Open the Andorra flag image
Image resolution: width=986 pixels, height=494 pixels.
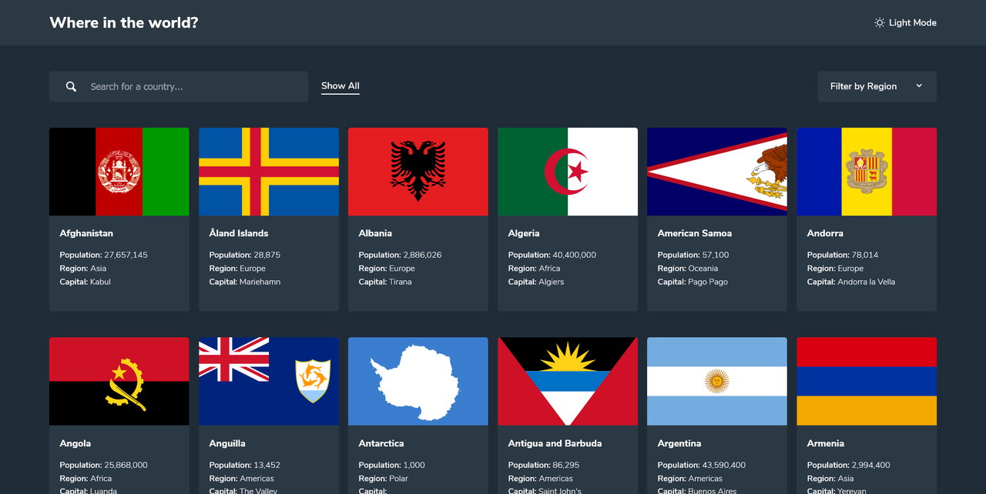pyautogui.click(x=867, y=172)
